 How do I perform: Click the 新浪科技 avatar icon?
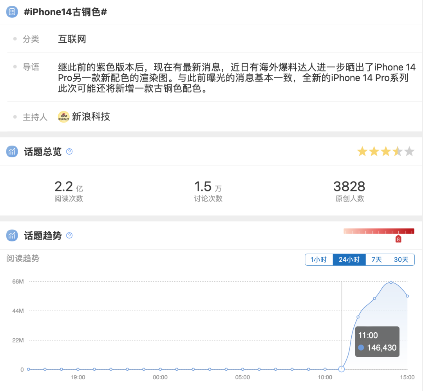tap(64, 117)
